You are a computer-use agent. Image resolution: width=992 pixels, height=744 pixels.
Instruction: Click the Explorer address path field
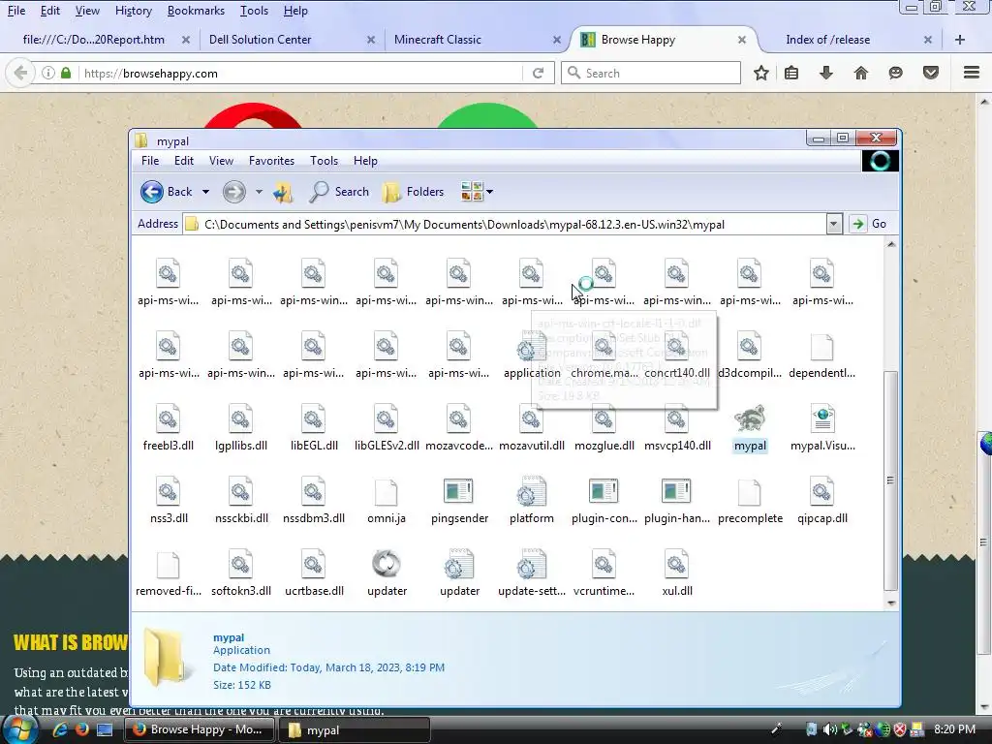coord(504,224)
